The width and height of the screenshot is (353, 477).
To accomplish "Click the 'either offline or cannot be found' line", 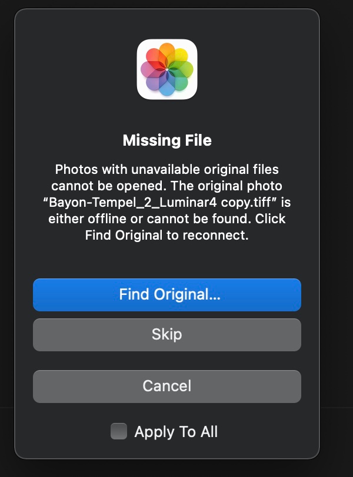I will click(x=167, y=219).
